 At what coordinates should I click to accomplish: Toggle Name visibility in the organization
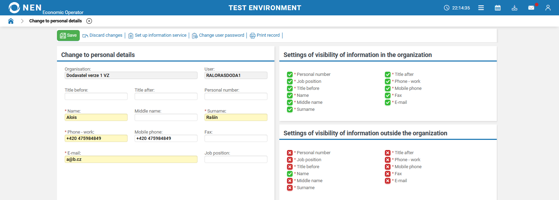[290, 95]
